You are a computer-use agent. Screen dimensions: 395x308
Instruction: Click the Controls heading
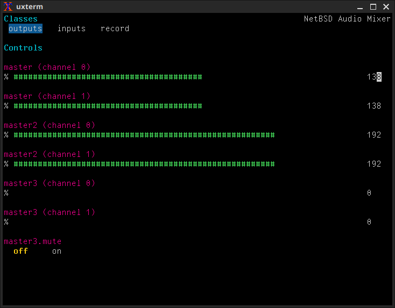pyautogui.click(x=23, y=48)
